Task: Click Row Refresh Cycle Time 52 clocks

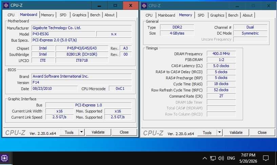Action: (221, 90)
